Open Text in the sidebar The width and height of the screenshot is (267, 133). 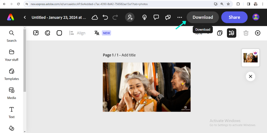11,113
